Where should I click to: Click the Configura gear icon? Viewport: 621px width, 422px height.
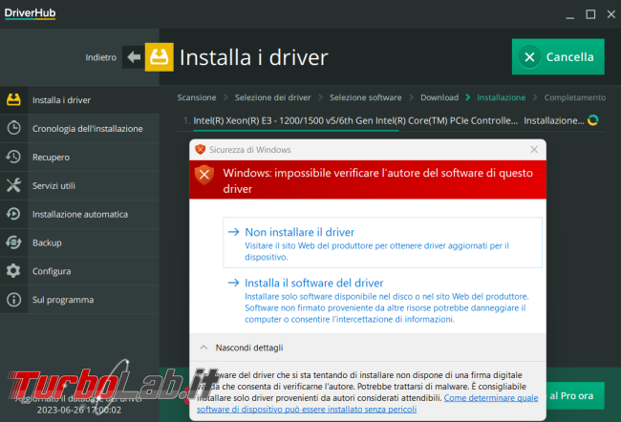(13, 271)
